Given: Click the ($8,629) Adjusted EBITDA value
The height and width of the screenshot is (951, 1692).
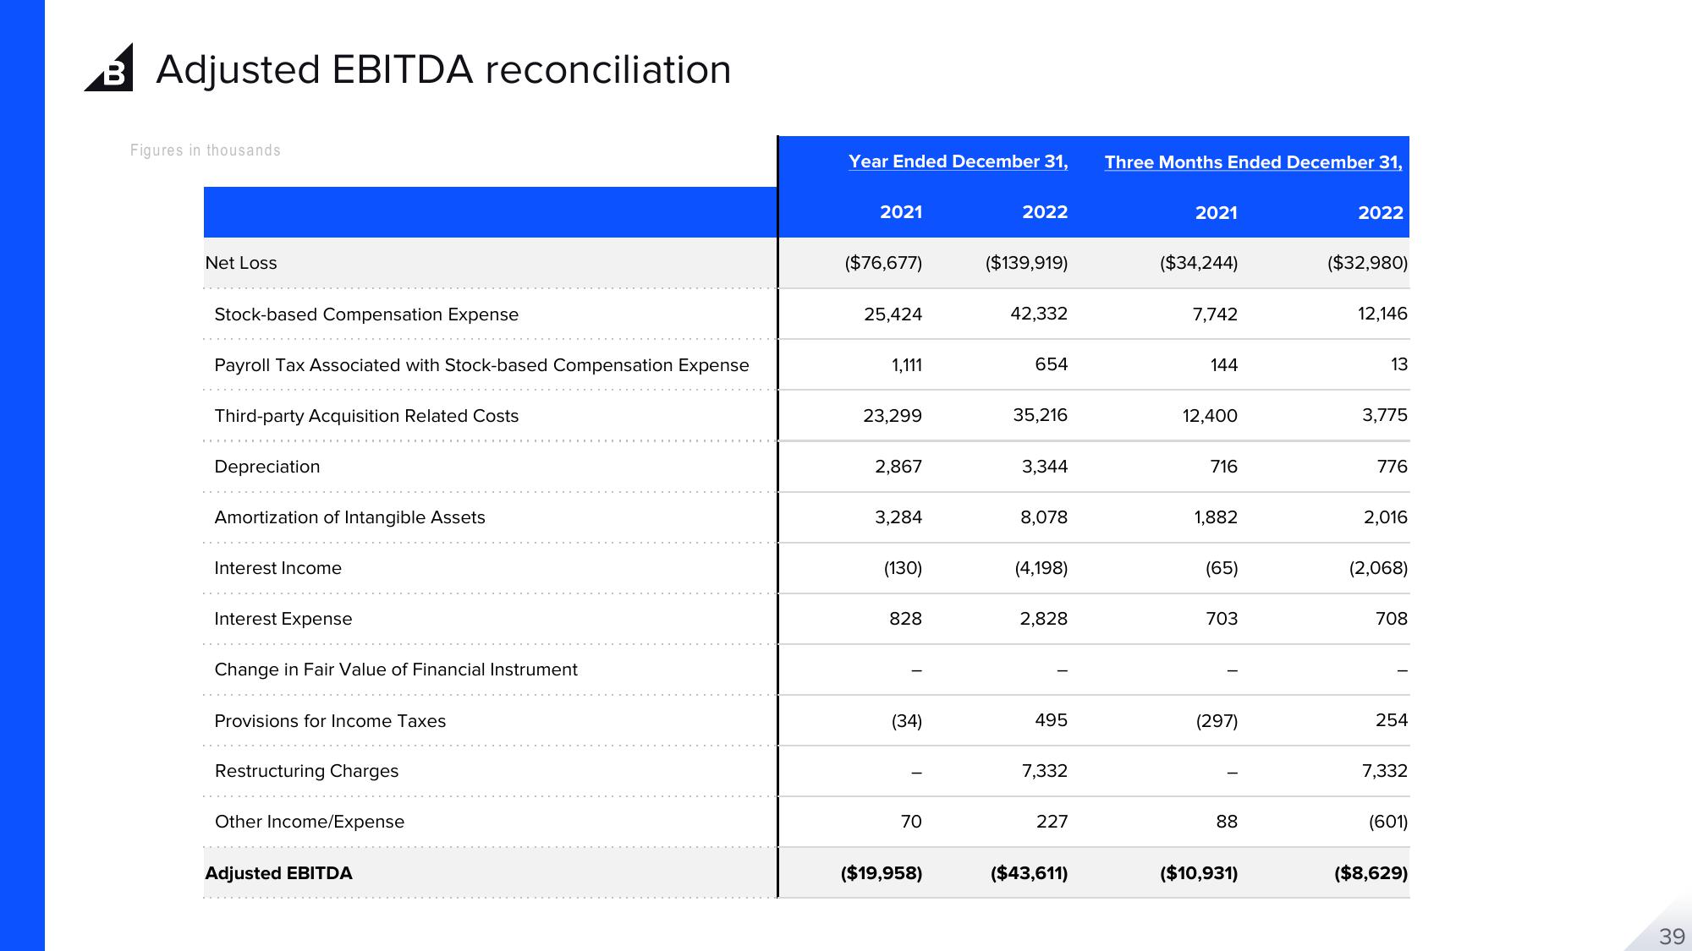Looking at the screenshot, I should (x=1371, y=873).
